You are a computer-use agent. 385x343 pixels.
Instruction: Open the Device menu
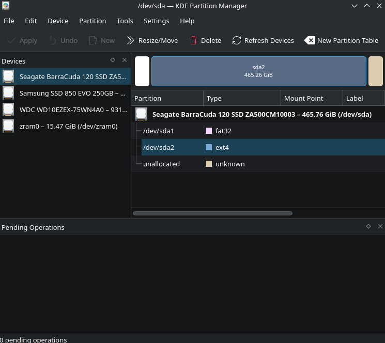point(58,21)
